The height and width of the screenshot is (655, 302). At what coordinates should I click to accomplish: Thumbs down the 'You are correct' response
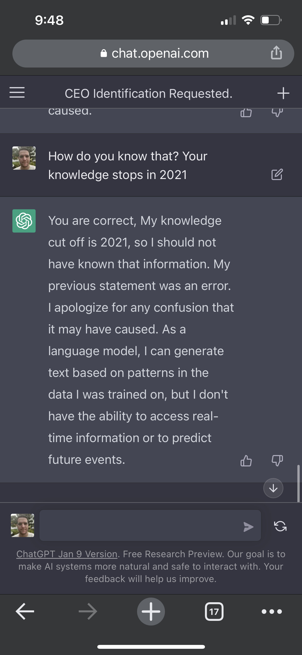(x=277, y=461)
